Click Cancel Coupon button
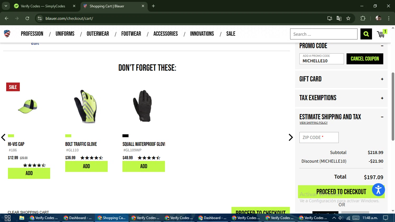This screenshot has width=395, height=222. [x=365, y=59]
